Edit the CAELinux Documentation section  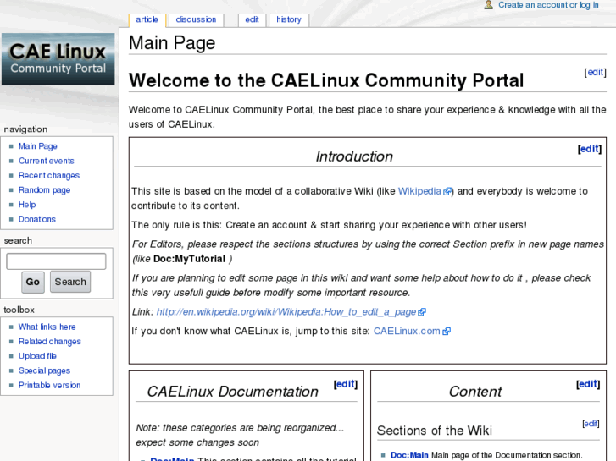click(346, 384)
